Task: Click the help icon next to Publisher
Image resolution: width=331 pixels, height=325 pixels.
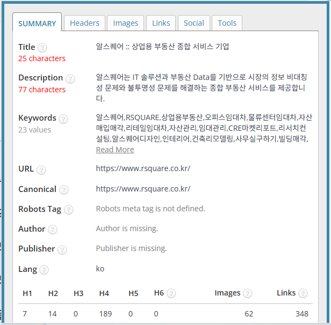Action: pos(62,250)
